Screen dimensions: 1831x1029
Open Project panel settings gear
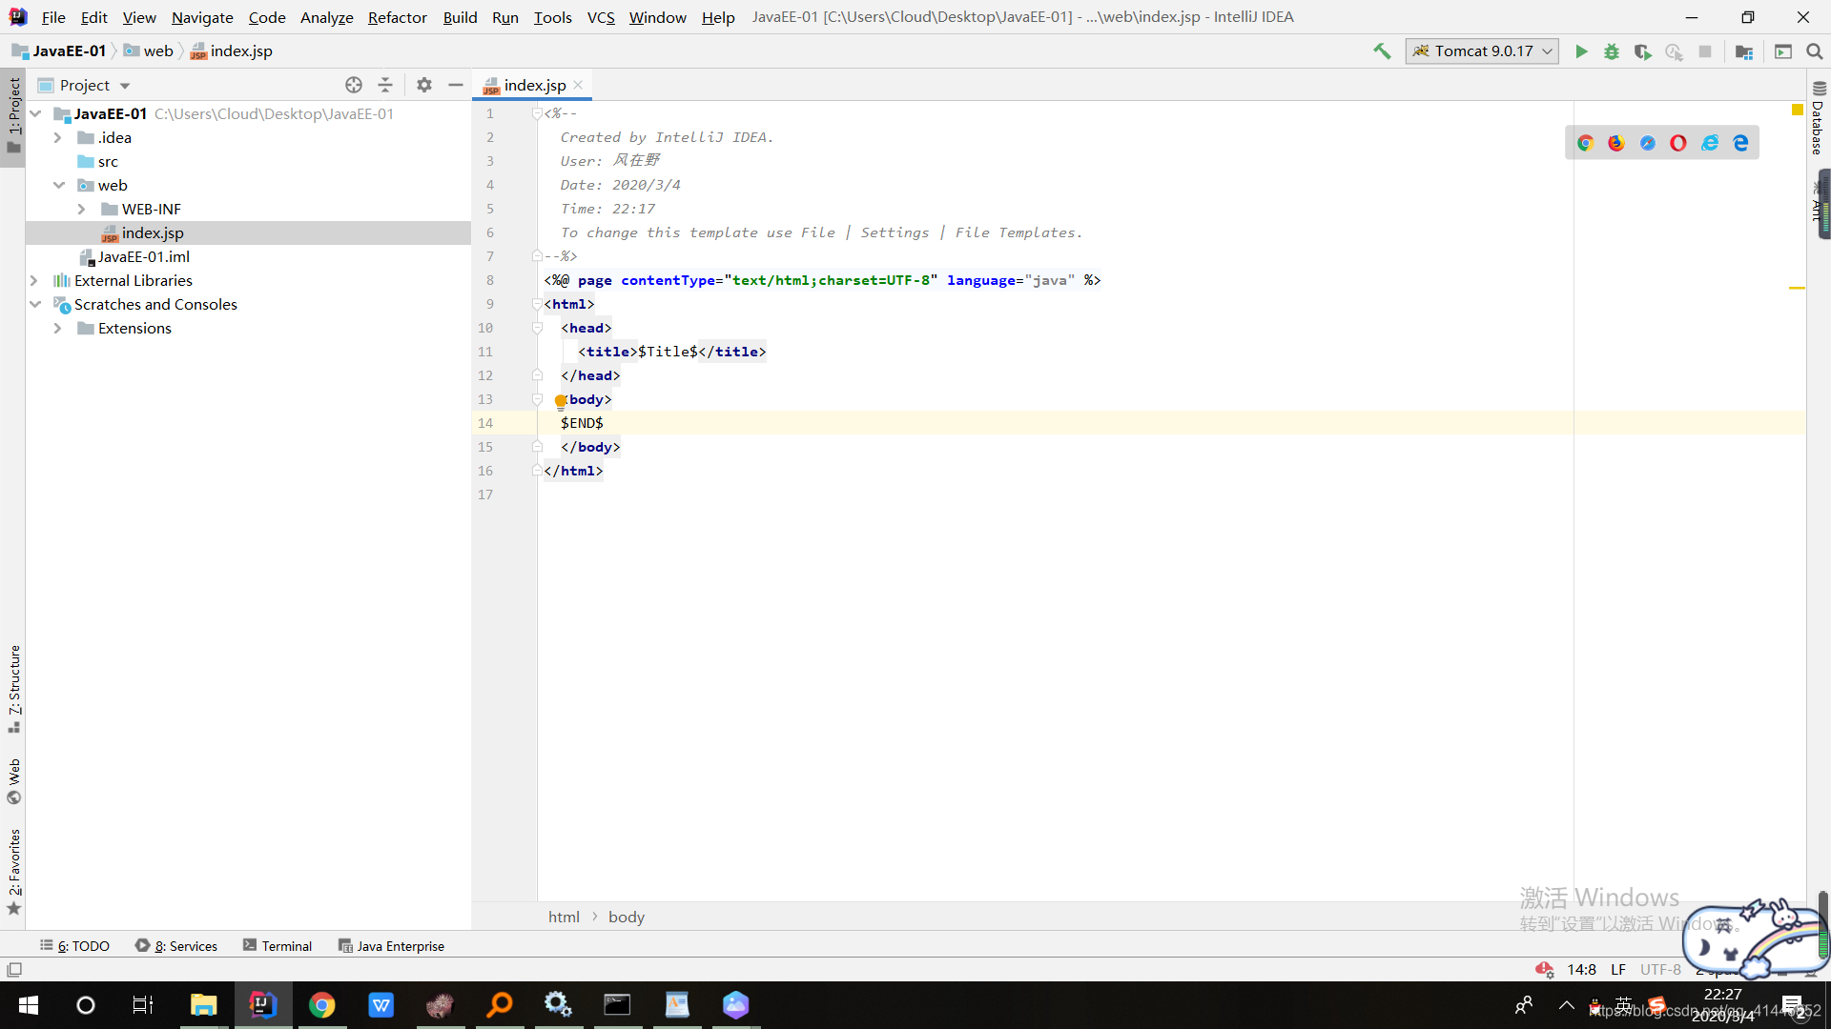click(x=424, y=85)
